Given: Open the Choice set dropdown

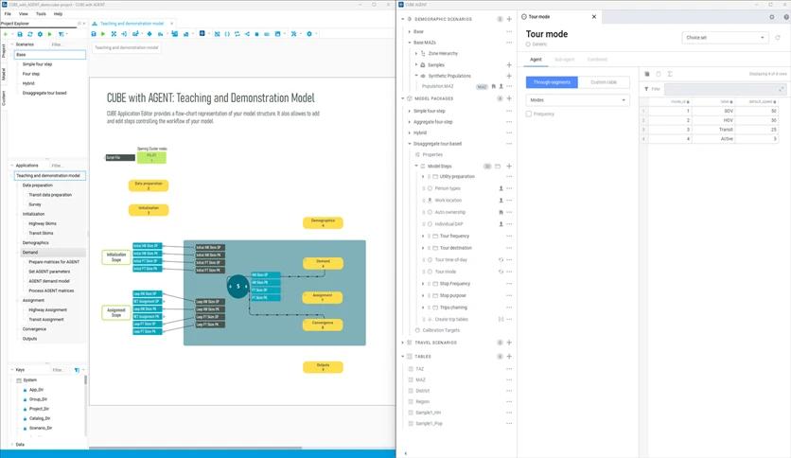Looking at the screenshot, I should 725,37.
